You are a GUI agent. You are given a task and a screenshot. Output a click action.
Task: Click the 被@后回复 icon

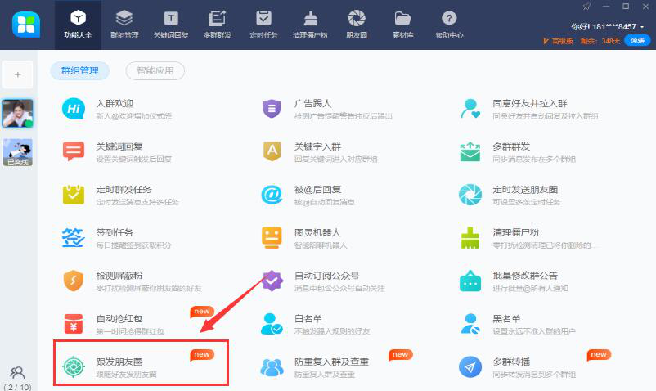(x=272, y=195)
